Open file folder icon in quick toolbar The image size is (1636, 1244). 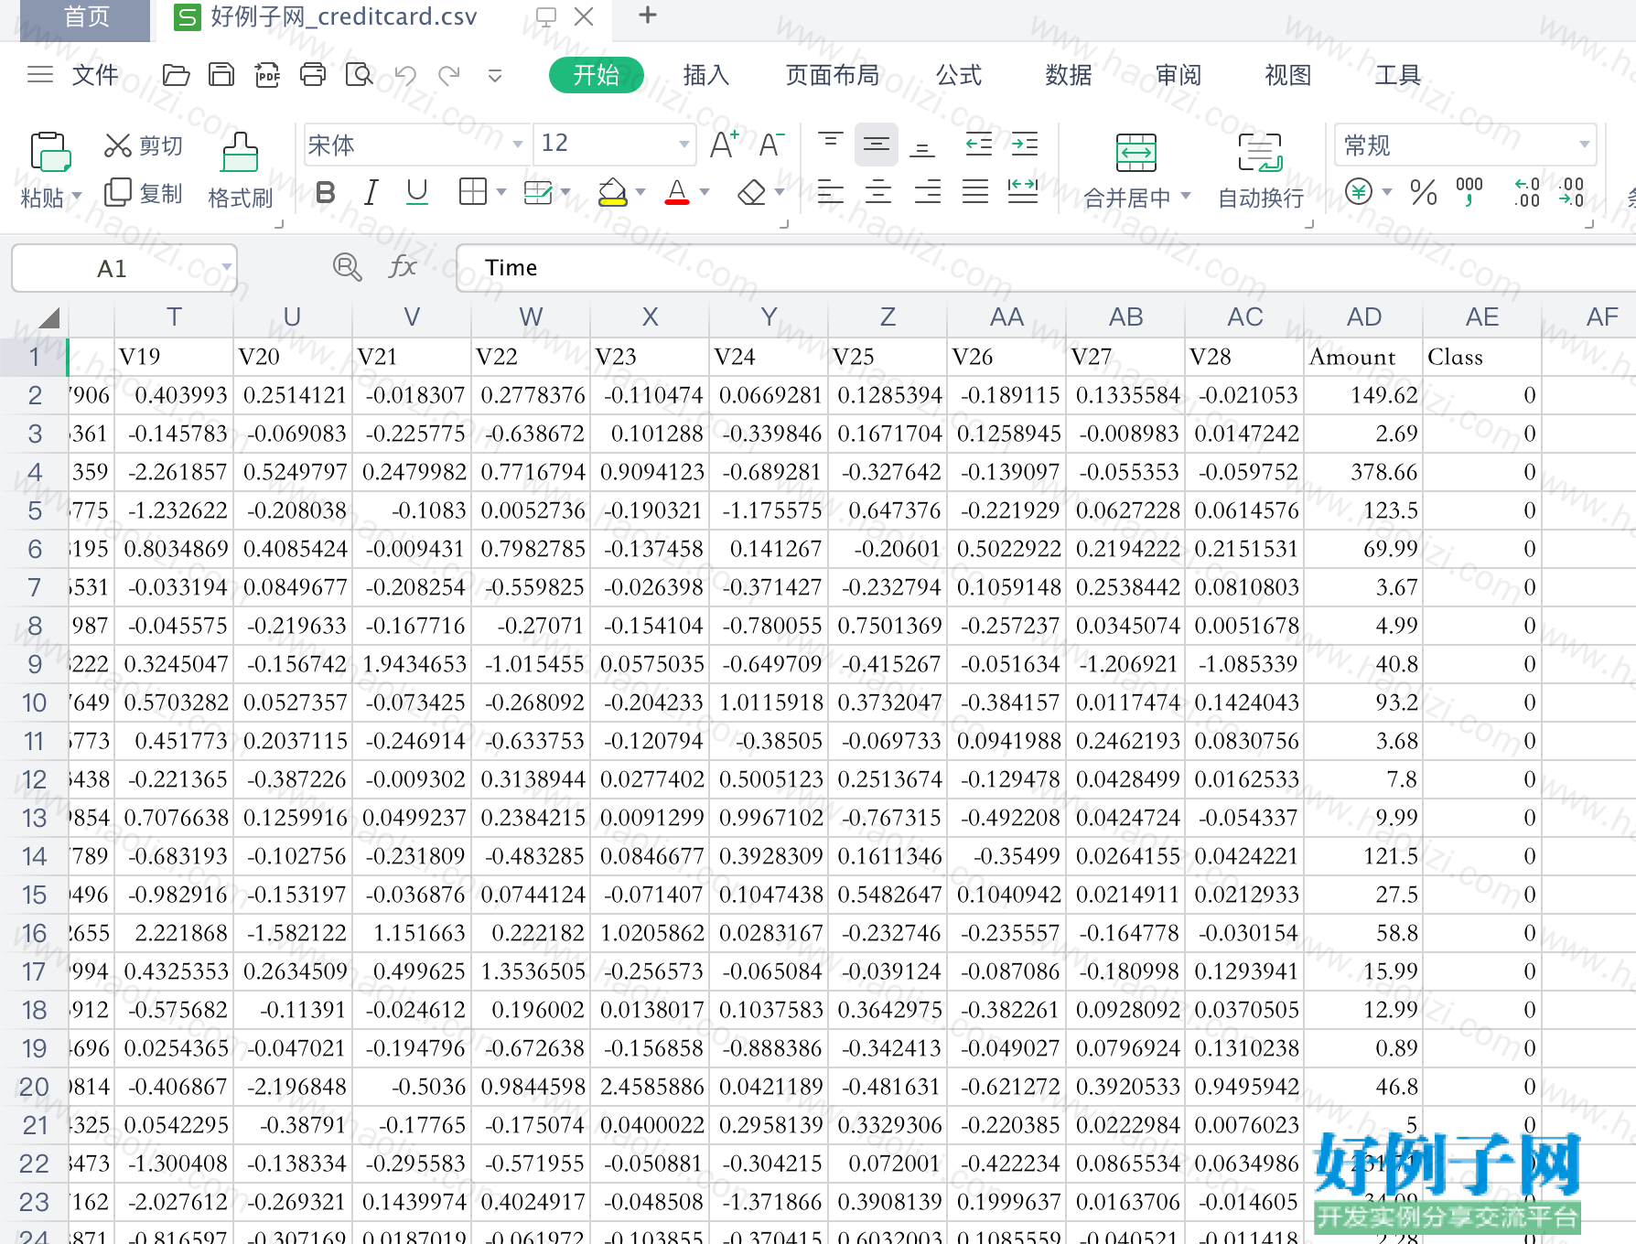tap(176, 75)
